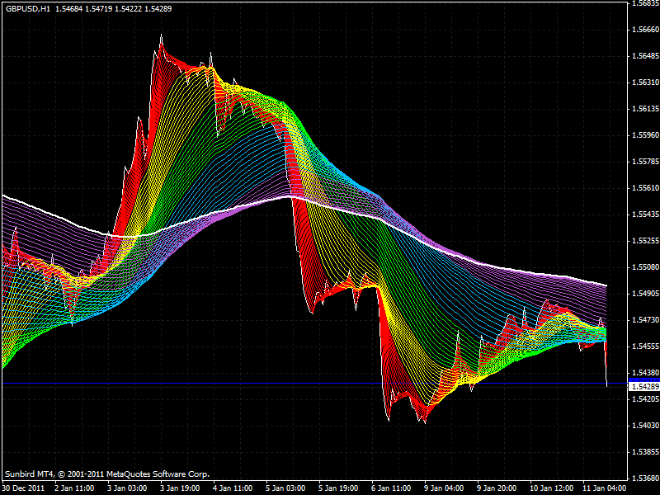Image resolution: width=660 pixels, height=495 pixels.
Task: Select the 3 Jan 19:00 time marker
Action: point(180,487)
